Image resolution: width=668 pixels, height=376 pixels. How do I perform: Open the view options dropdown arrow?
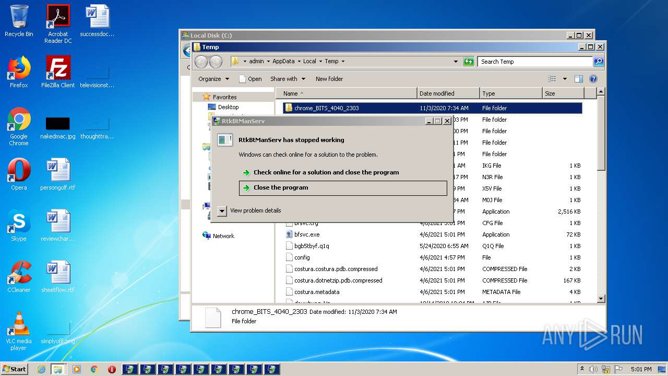(x=565, y=79)
